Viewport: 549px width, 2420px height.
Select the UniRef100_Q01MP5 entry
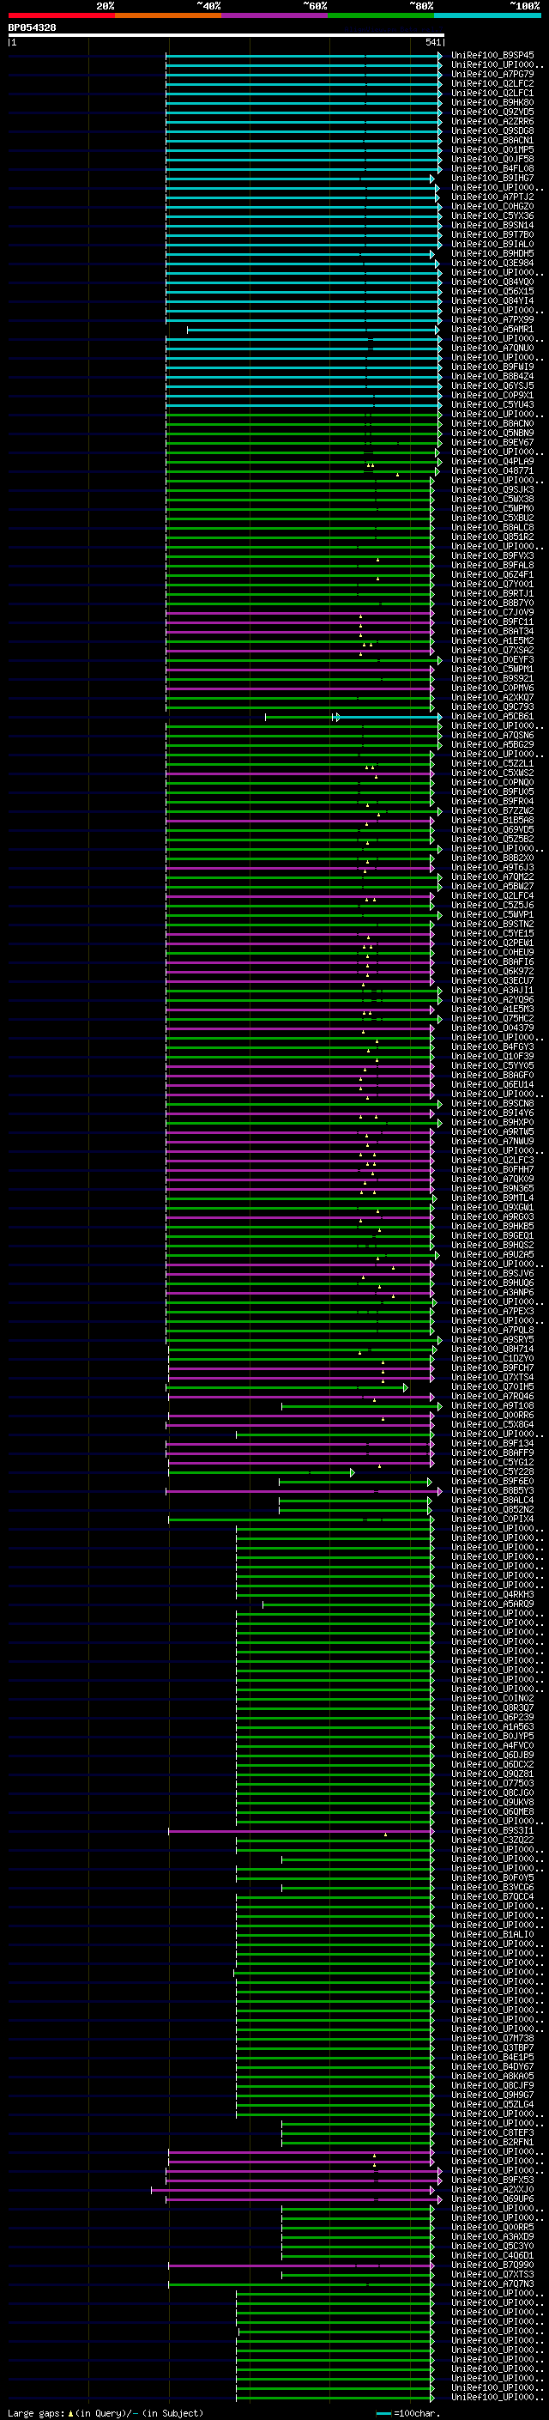point(492,149)
